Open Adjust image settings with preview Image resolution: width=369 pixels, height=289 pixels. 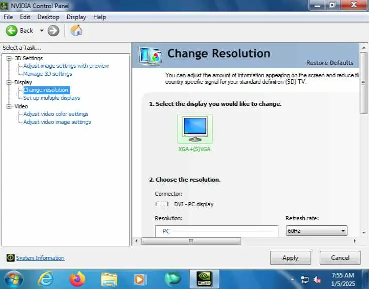pyautogui.click(x=66, y=66)
